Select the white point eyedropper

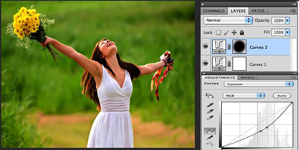coord(210,118)
